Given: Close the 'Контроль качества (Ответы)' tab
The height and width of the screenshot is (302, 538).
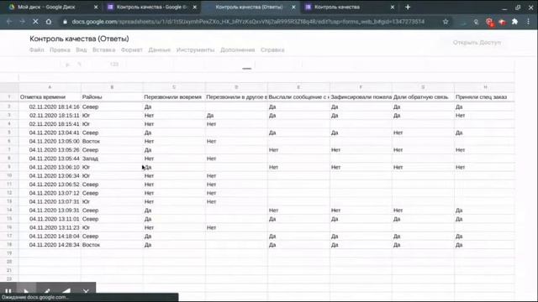Looking at the screenshot, I should click(x=293, y=7).
